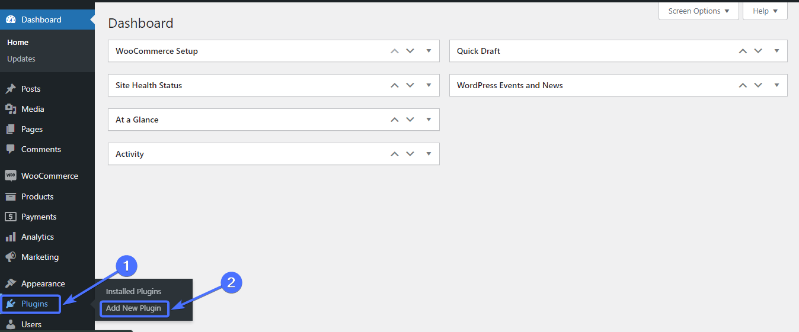Screen dimensions: 799x332
Task: Toggle WordPress Events and News triangle
Action: click(x=776, y=85)
